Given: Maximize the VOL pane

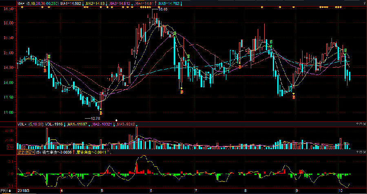Looking at the screenshot, I should tap(361, 124).
